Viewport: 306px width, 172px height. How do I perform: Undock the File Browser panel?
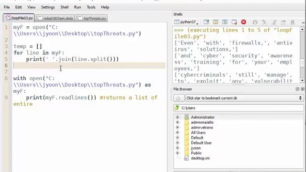[x=297, y=89]
